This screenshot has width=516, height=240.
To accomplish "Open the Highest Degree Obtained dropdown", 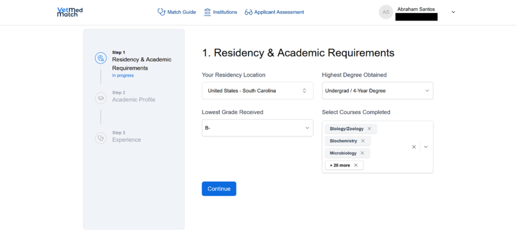I will pos(377,91).
